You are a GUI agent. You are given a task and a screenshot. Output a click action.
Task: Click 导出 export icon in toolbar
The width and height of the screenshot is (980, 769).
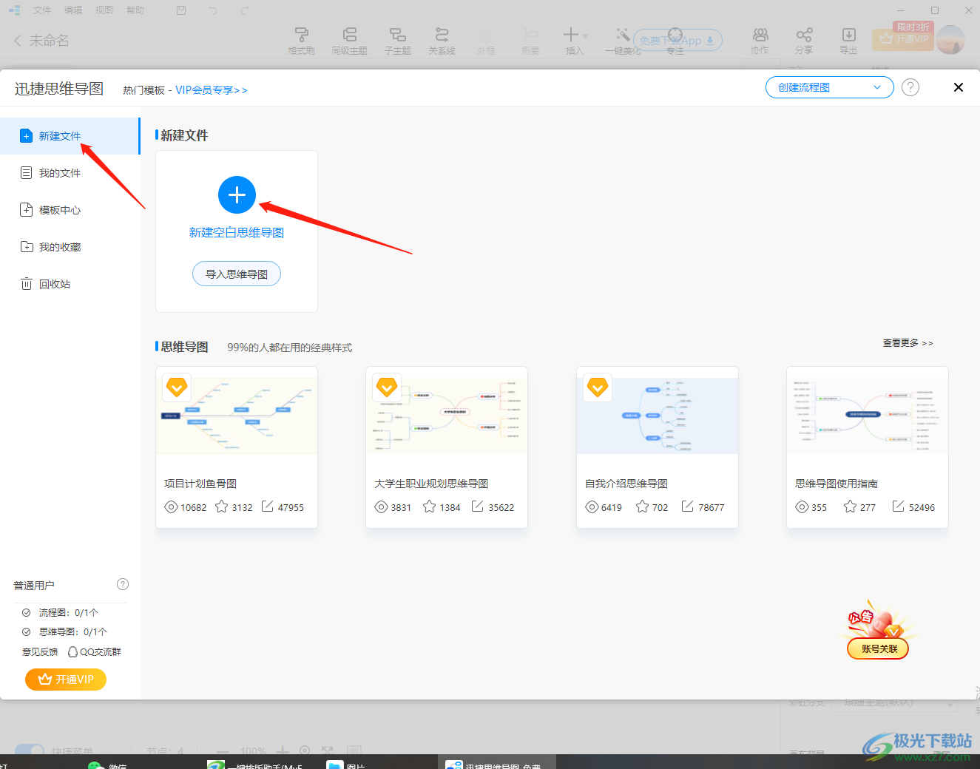848,41
